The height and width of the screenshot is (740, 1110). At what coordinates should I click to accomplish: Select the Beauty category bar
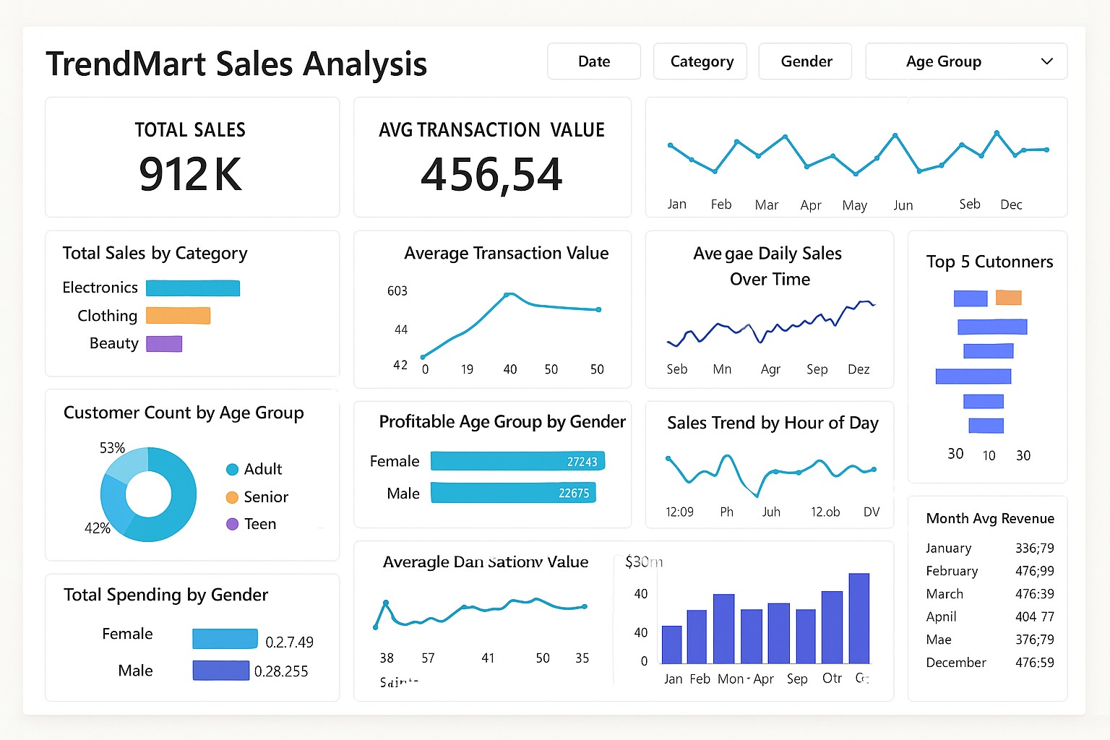click(164, 343)
